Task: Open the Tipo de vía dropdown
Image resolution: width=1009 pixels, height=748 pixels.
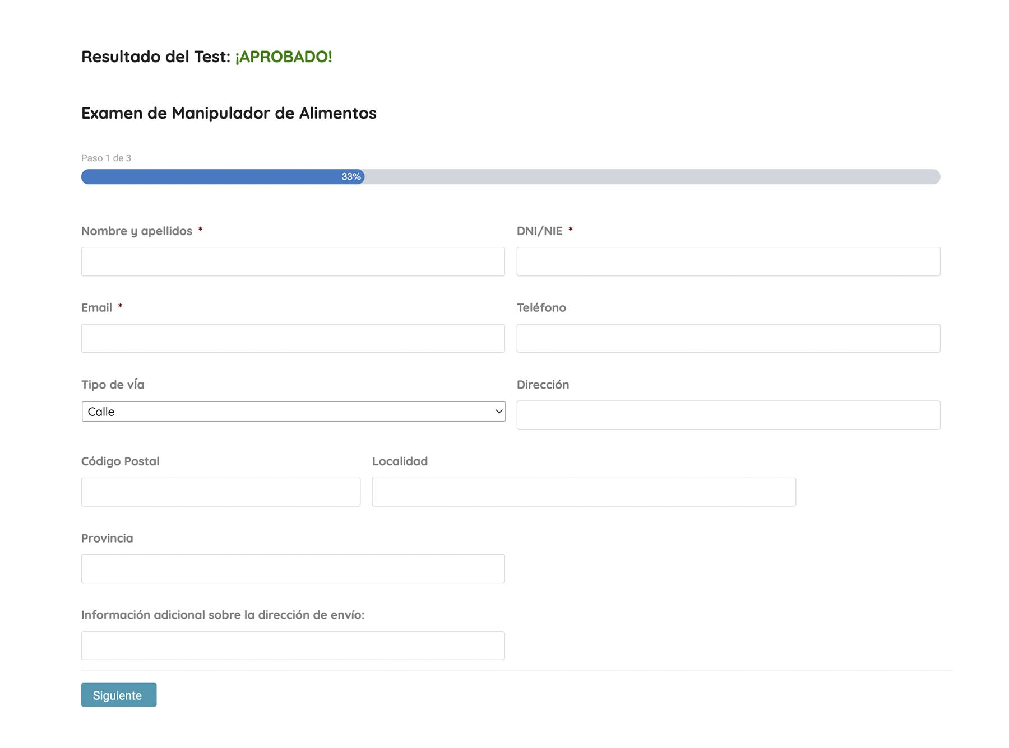Action: click(293, 412)
